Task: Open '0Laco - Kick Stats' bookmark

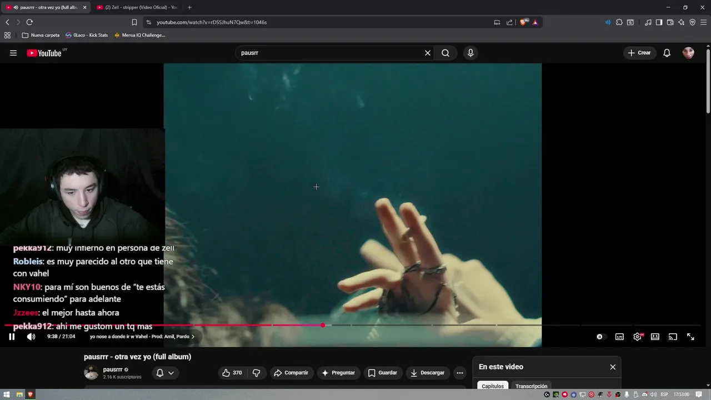Action: (x=87, y=35)
